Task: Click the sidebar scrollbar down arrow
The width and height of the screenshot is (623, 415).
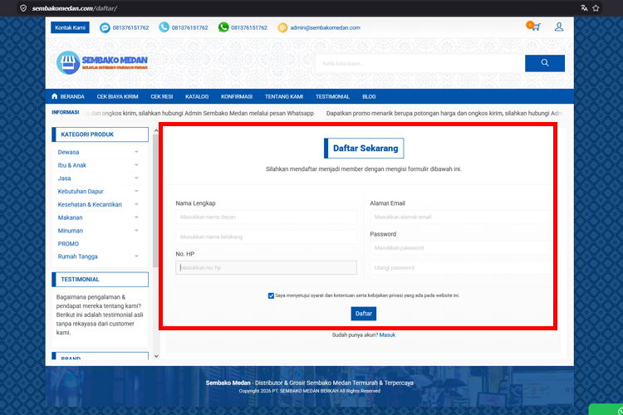Action: (x=156, y=356)
